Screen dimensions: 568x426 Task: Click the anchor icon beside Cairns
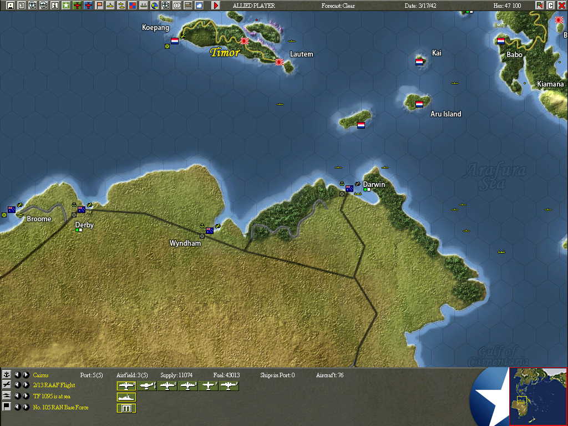(6, 374)
